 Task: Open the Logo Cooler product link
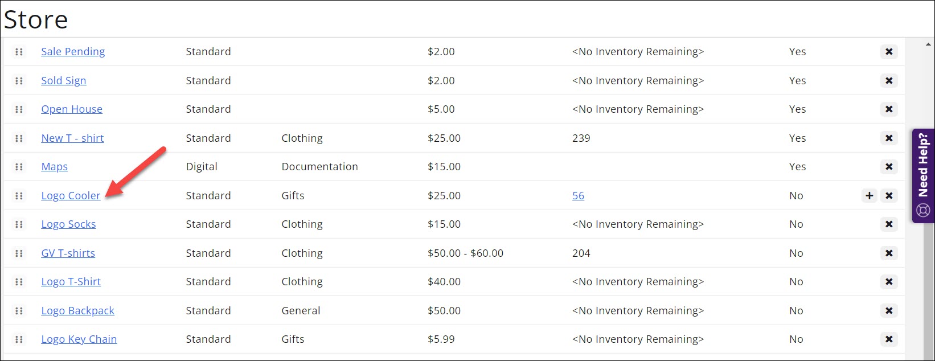pyautogui.click(x=71, y=196)
